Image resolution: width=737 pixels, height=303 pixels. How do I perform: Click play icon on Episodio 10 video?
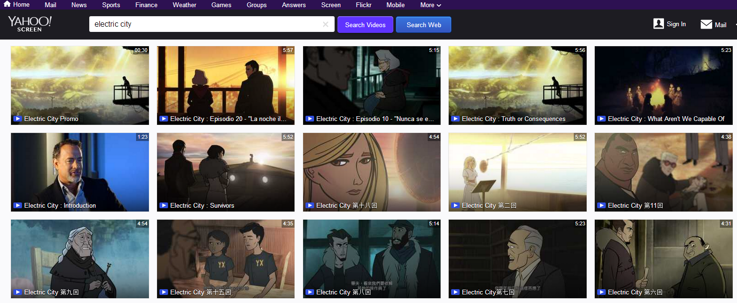click(310, 119)
